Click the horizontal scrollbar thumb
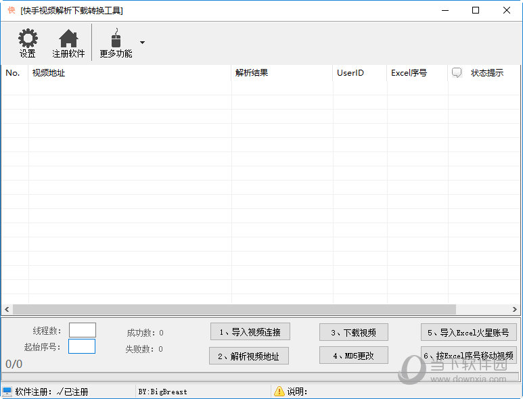 (x=234, y=309)
